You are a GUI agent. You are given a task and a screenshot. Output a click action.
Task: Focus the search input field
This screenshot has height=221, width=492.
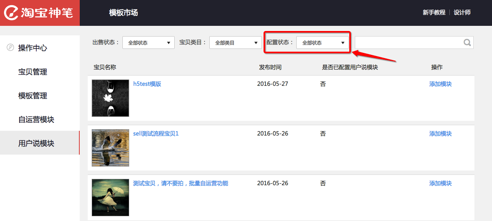[407, 43]
